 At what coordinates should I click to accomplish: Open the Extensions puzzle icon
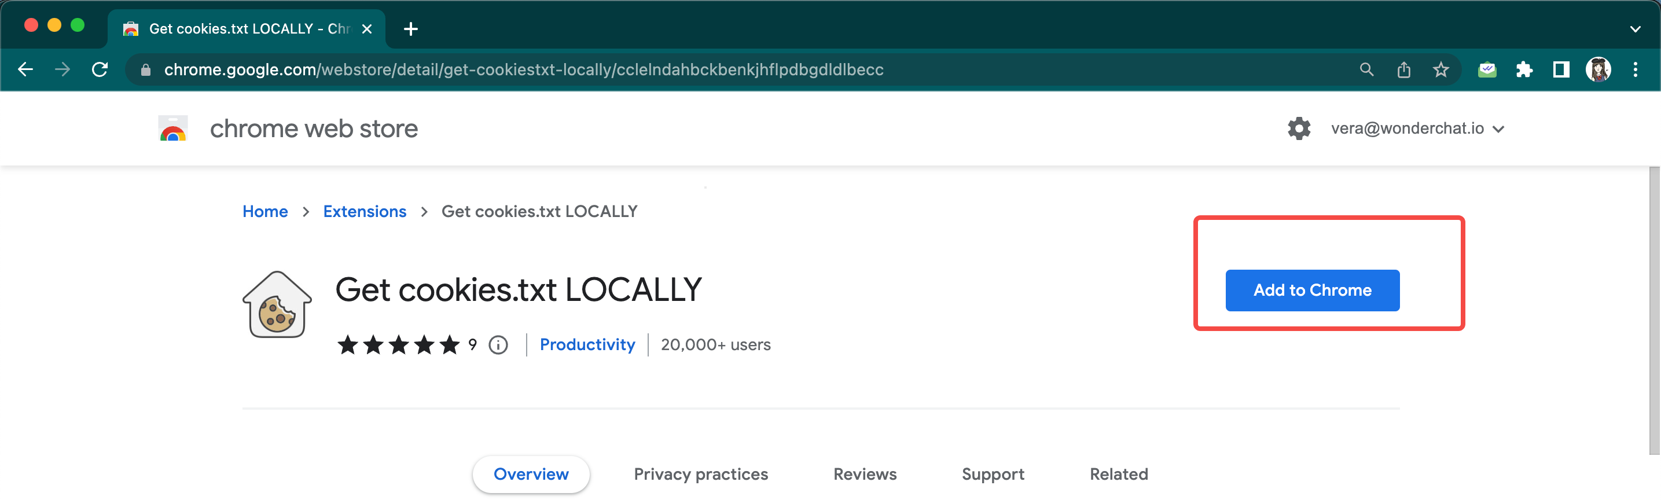(1524, 69)
